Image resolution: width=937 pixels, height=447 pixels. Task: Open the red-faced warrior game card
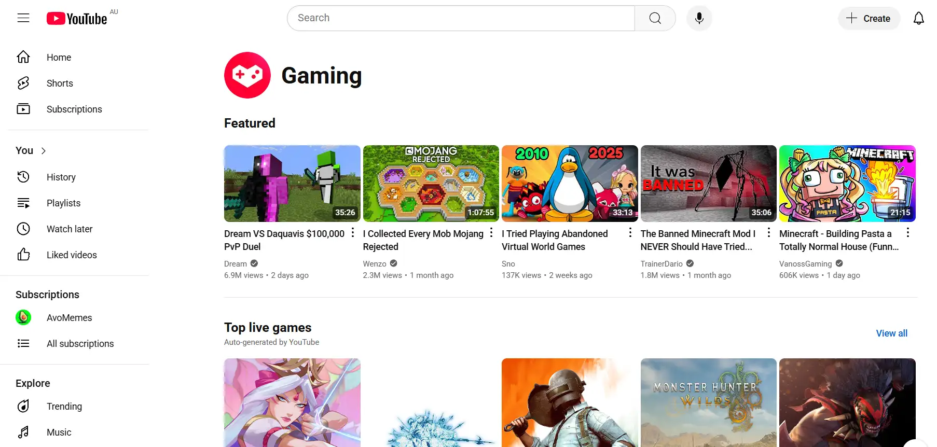[x=847, y=402]
